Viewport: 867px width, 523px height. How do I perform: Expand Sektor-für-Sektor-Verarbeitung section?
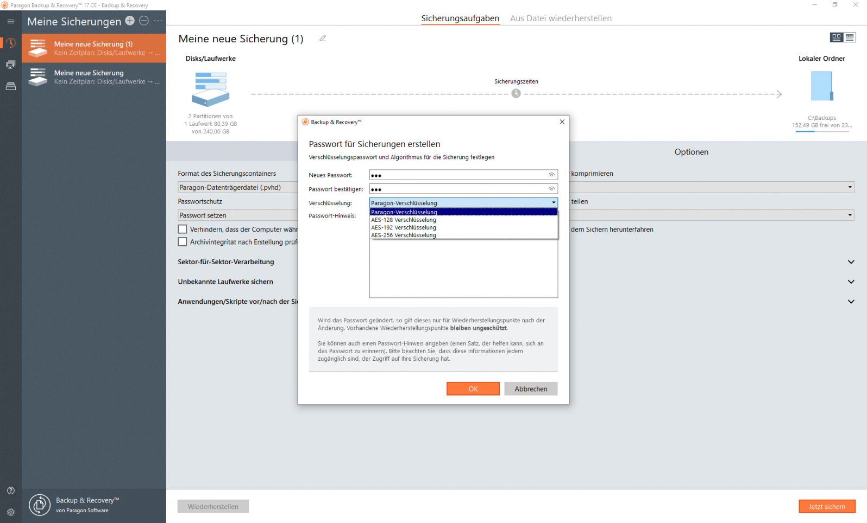click(851, 262)
